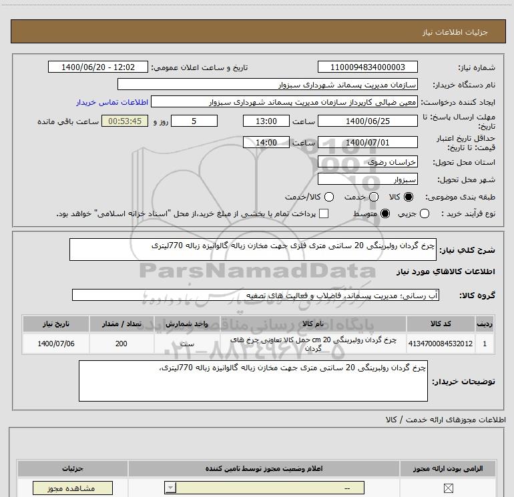
Task: Click the row number cell 1
Action: [x=485, y=344]
